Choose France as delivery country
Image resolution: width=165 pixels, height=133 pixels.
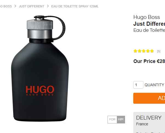(142, 124)
